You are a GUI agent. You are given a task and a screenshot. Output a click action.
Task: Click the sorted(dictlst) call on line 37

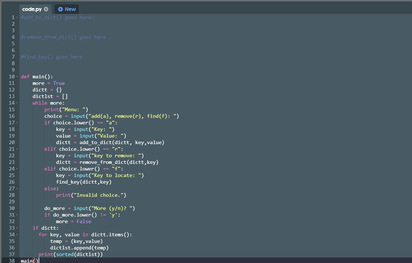[79, 254]
